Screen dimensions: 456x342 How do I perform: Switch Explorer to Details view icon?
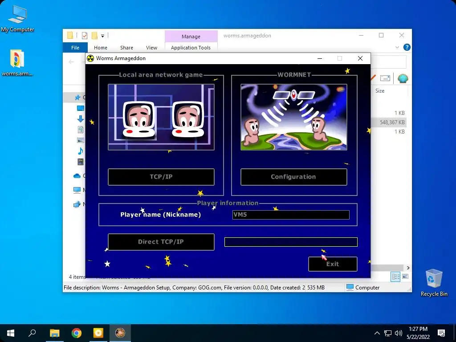[395, 277]
